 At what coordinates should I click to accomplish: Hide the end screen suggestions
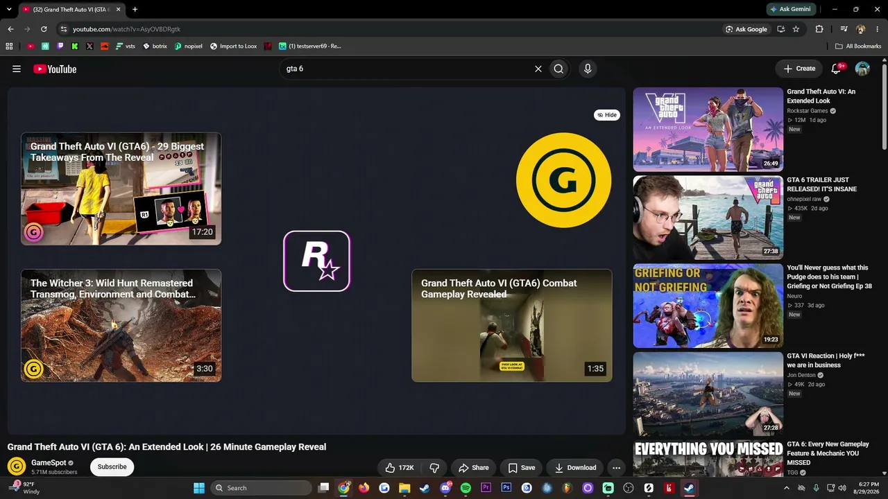point(607,115)
